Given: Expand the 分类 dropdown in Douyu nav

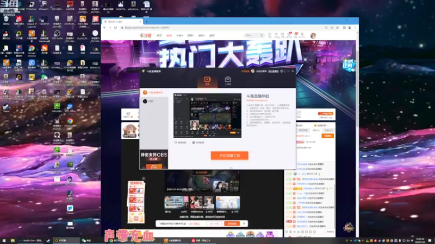Looking at the screenshot, I should pyautogui.click(x=180, y=35).
